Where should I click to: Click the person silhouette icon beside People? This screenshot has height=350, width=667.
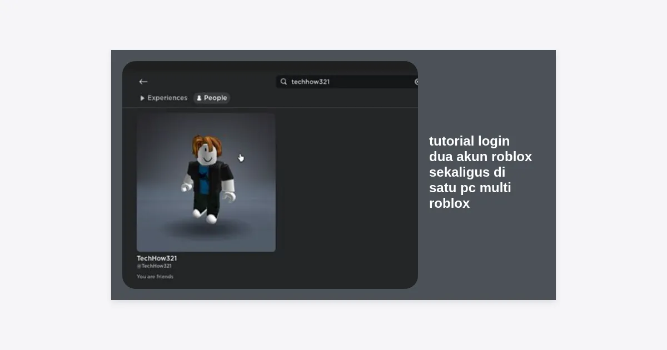pos(199,98)
